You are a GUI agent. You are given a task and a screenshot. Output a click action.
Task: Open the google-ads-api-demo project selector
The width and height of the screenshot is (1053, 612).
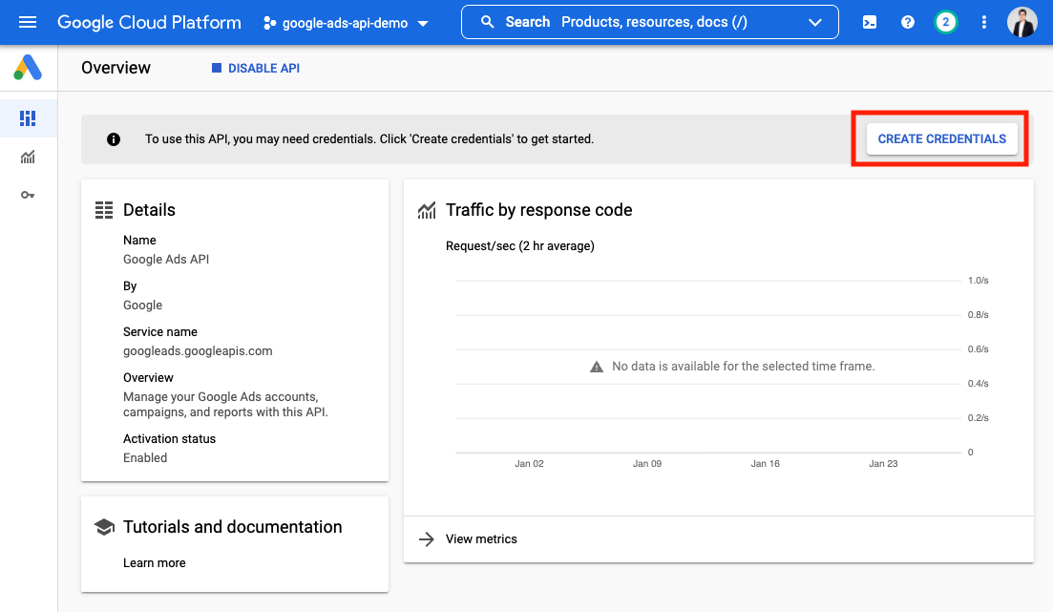pyautogui.click(x=346, y=23)
